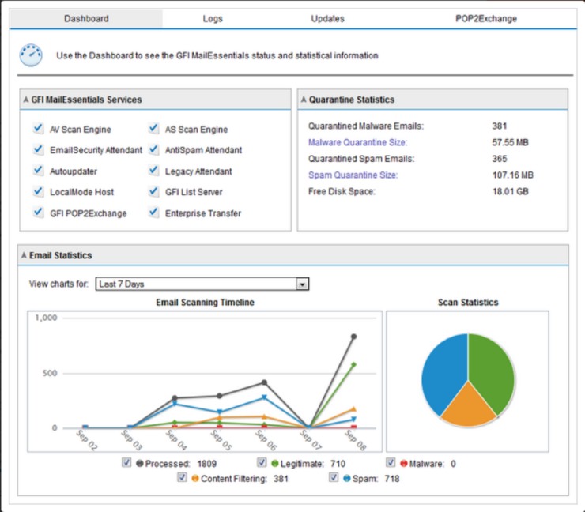Screen dimensions: 585x512
Task: Open the View charts for dropdown
Action: (x=202, y=284)
